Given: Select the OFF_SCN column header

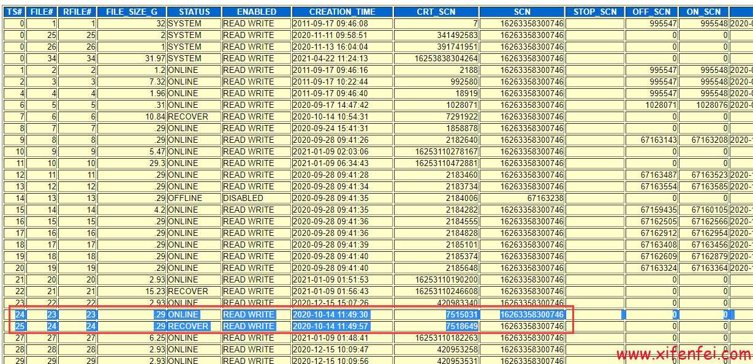Looking at the screenshot, I should [x=653, y=12].
